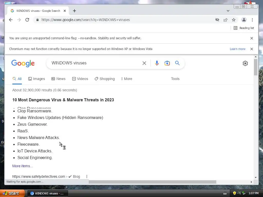Open the Chromium three-dot menu
This screenshot has height=197, width=263.
point(252,20)
